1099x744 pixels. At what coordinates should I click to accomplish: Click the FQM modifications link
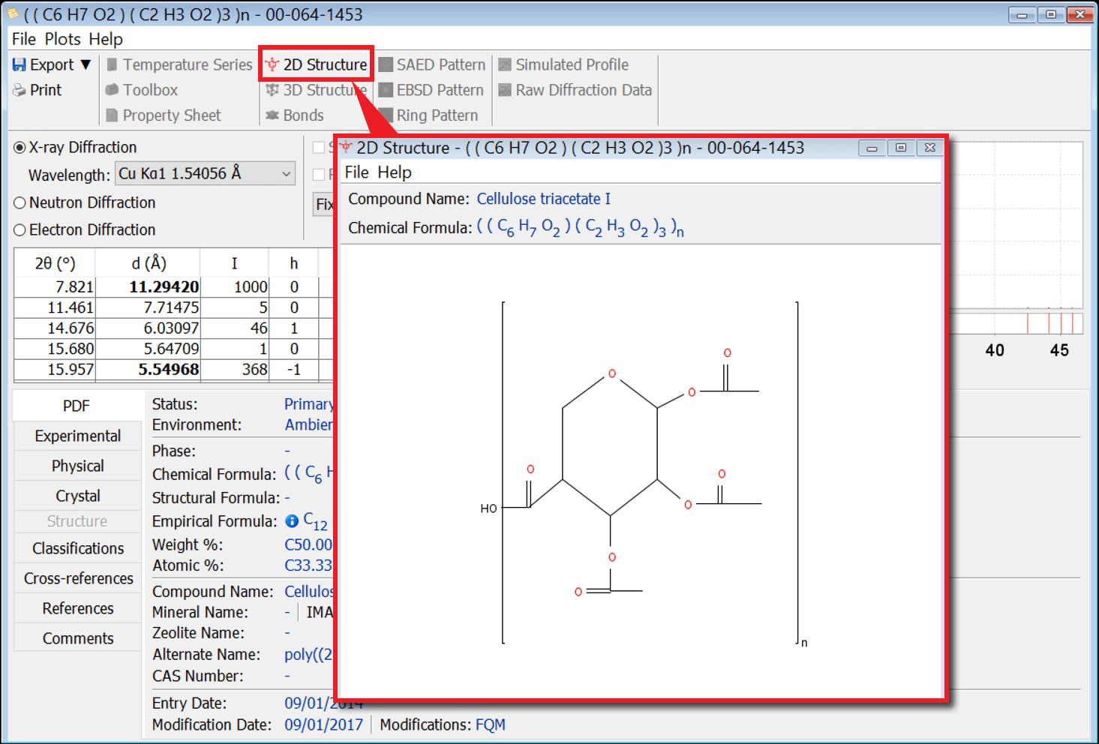491,724
